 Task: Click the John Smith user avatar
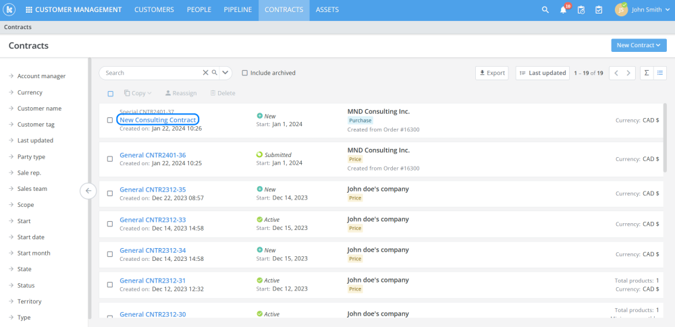[621, 10]
